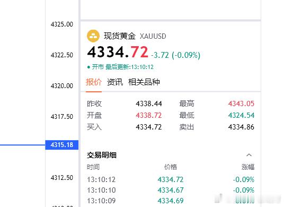This screenshot has width=284, height=207.
Task: Collapse the 交易明细 section chevron
Action: pos(249,155)
